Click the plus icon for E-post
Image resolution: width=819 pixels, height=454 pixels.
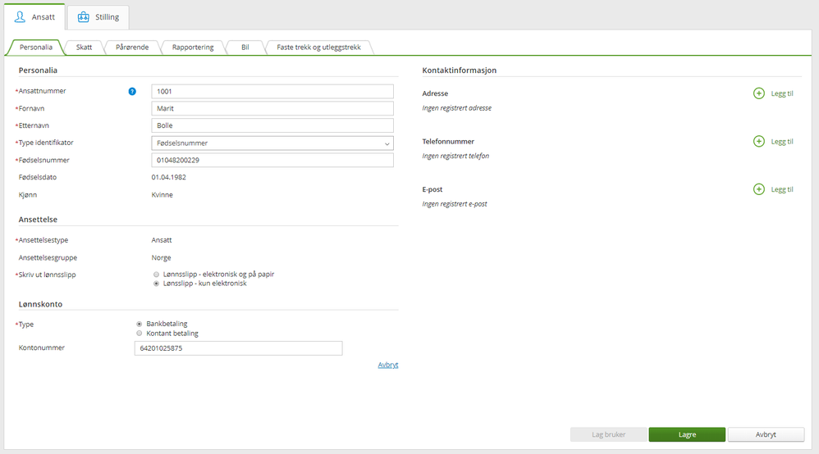point(758,189)
